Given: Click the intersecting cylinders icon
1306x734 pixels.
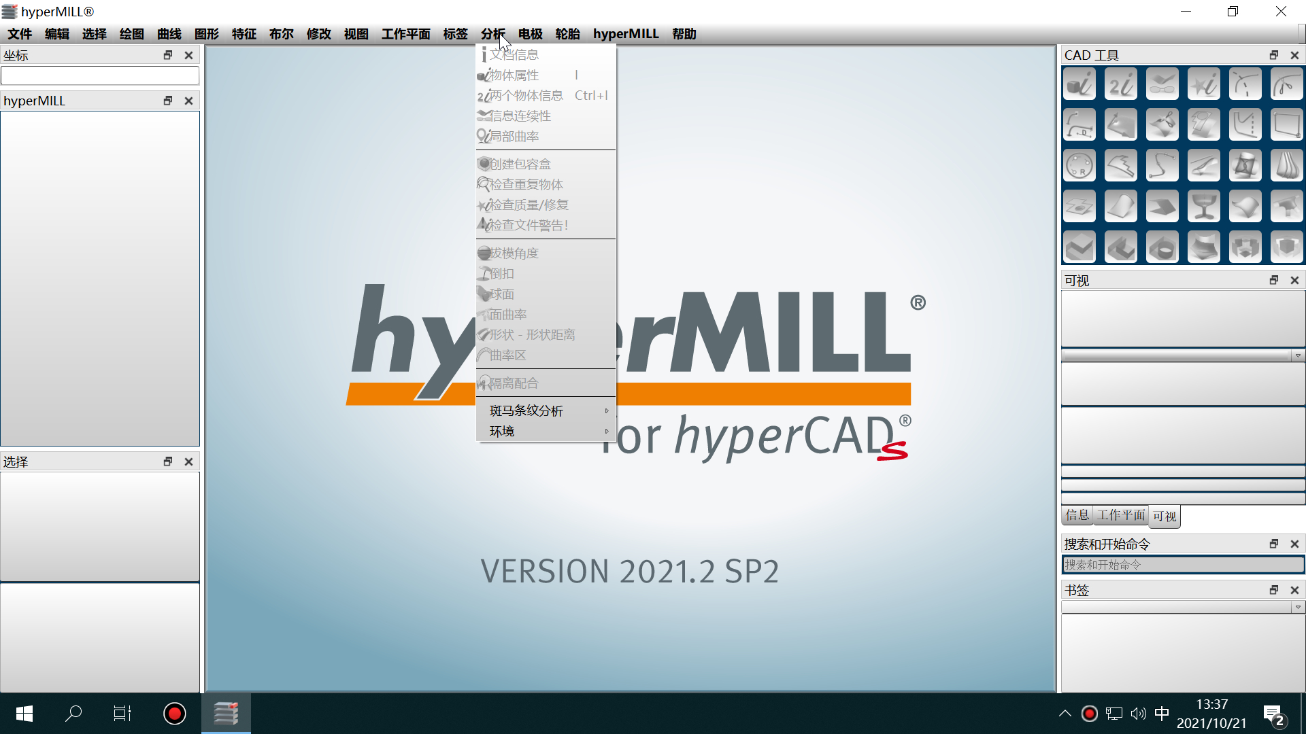Looking at the screenshot, I should point(1245,166).
